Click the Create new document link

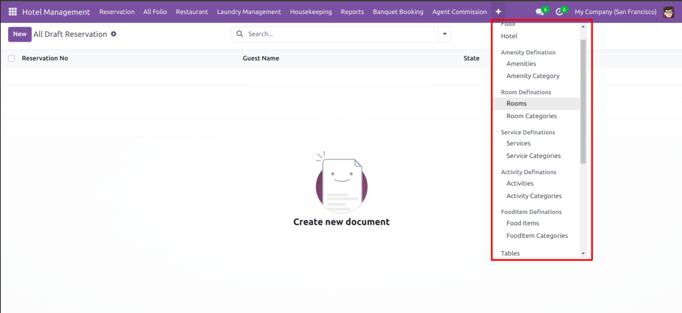click(341, 221)
